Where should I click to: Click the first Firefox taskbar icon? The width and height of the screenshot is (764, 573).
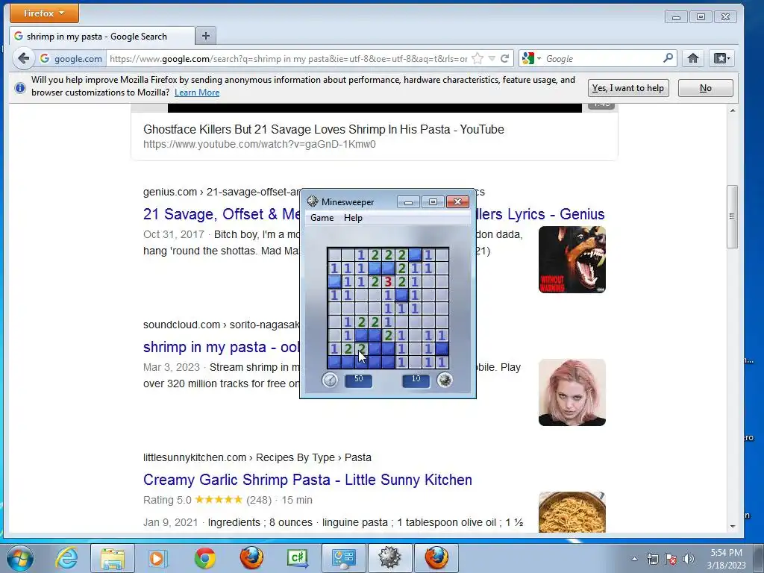click(251, 558)
